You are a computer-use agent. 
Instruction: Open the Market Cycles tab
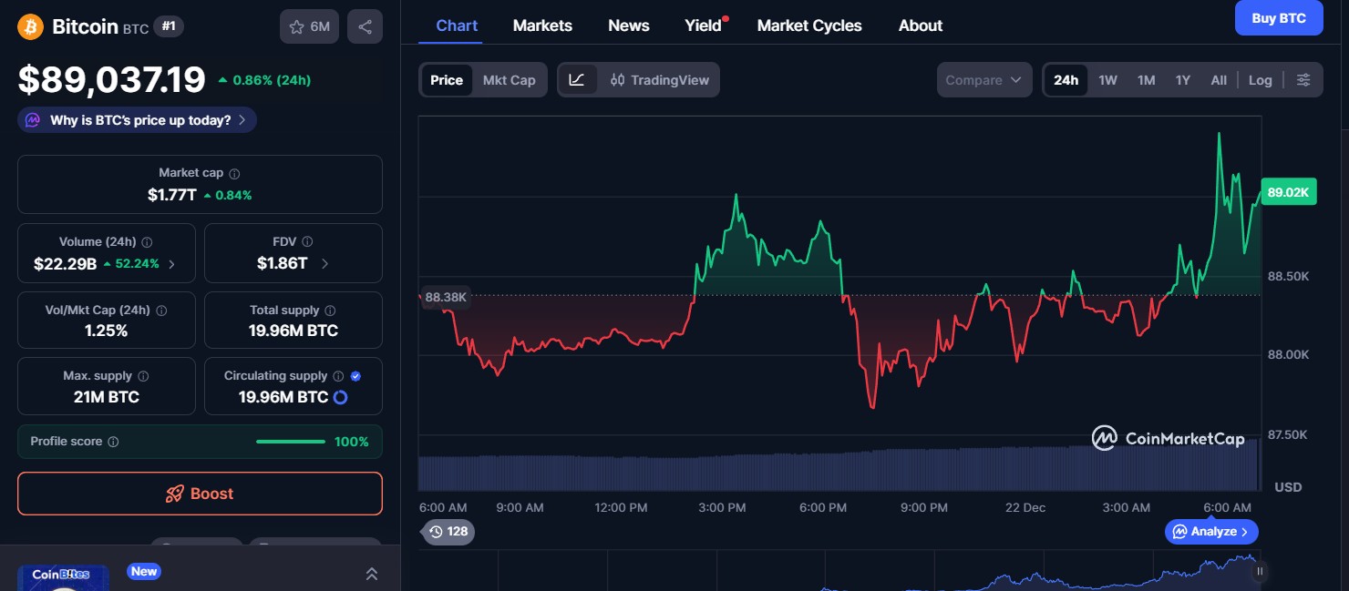click(x=809, y=25)
